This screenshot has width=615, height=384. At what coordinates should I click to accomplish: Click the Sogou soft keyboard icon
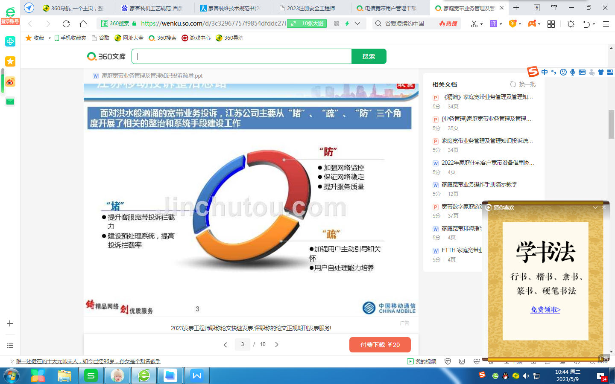[x=582, y=72]
